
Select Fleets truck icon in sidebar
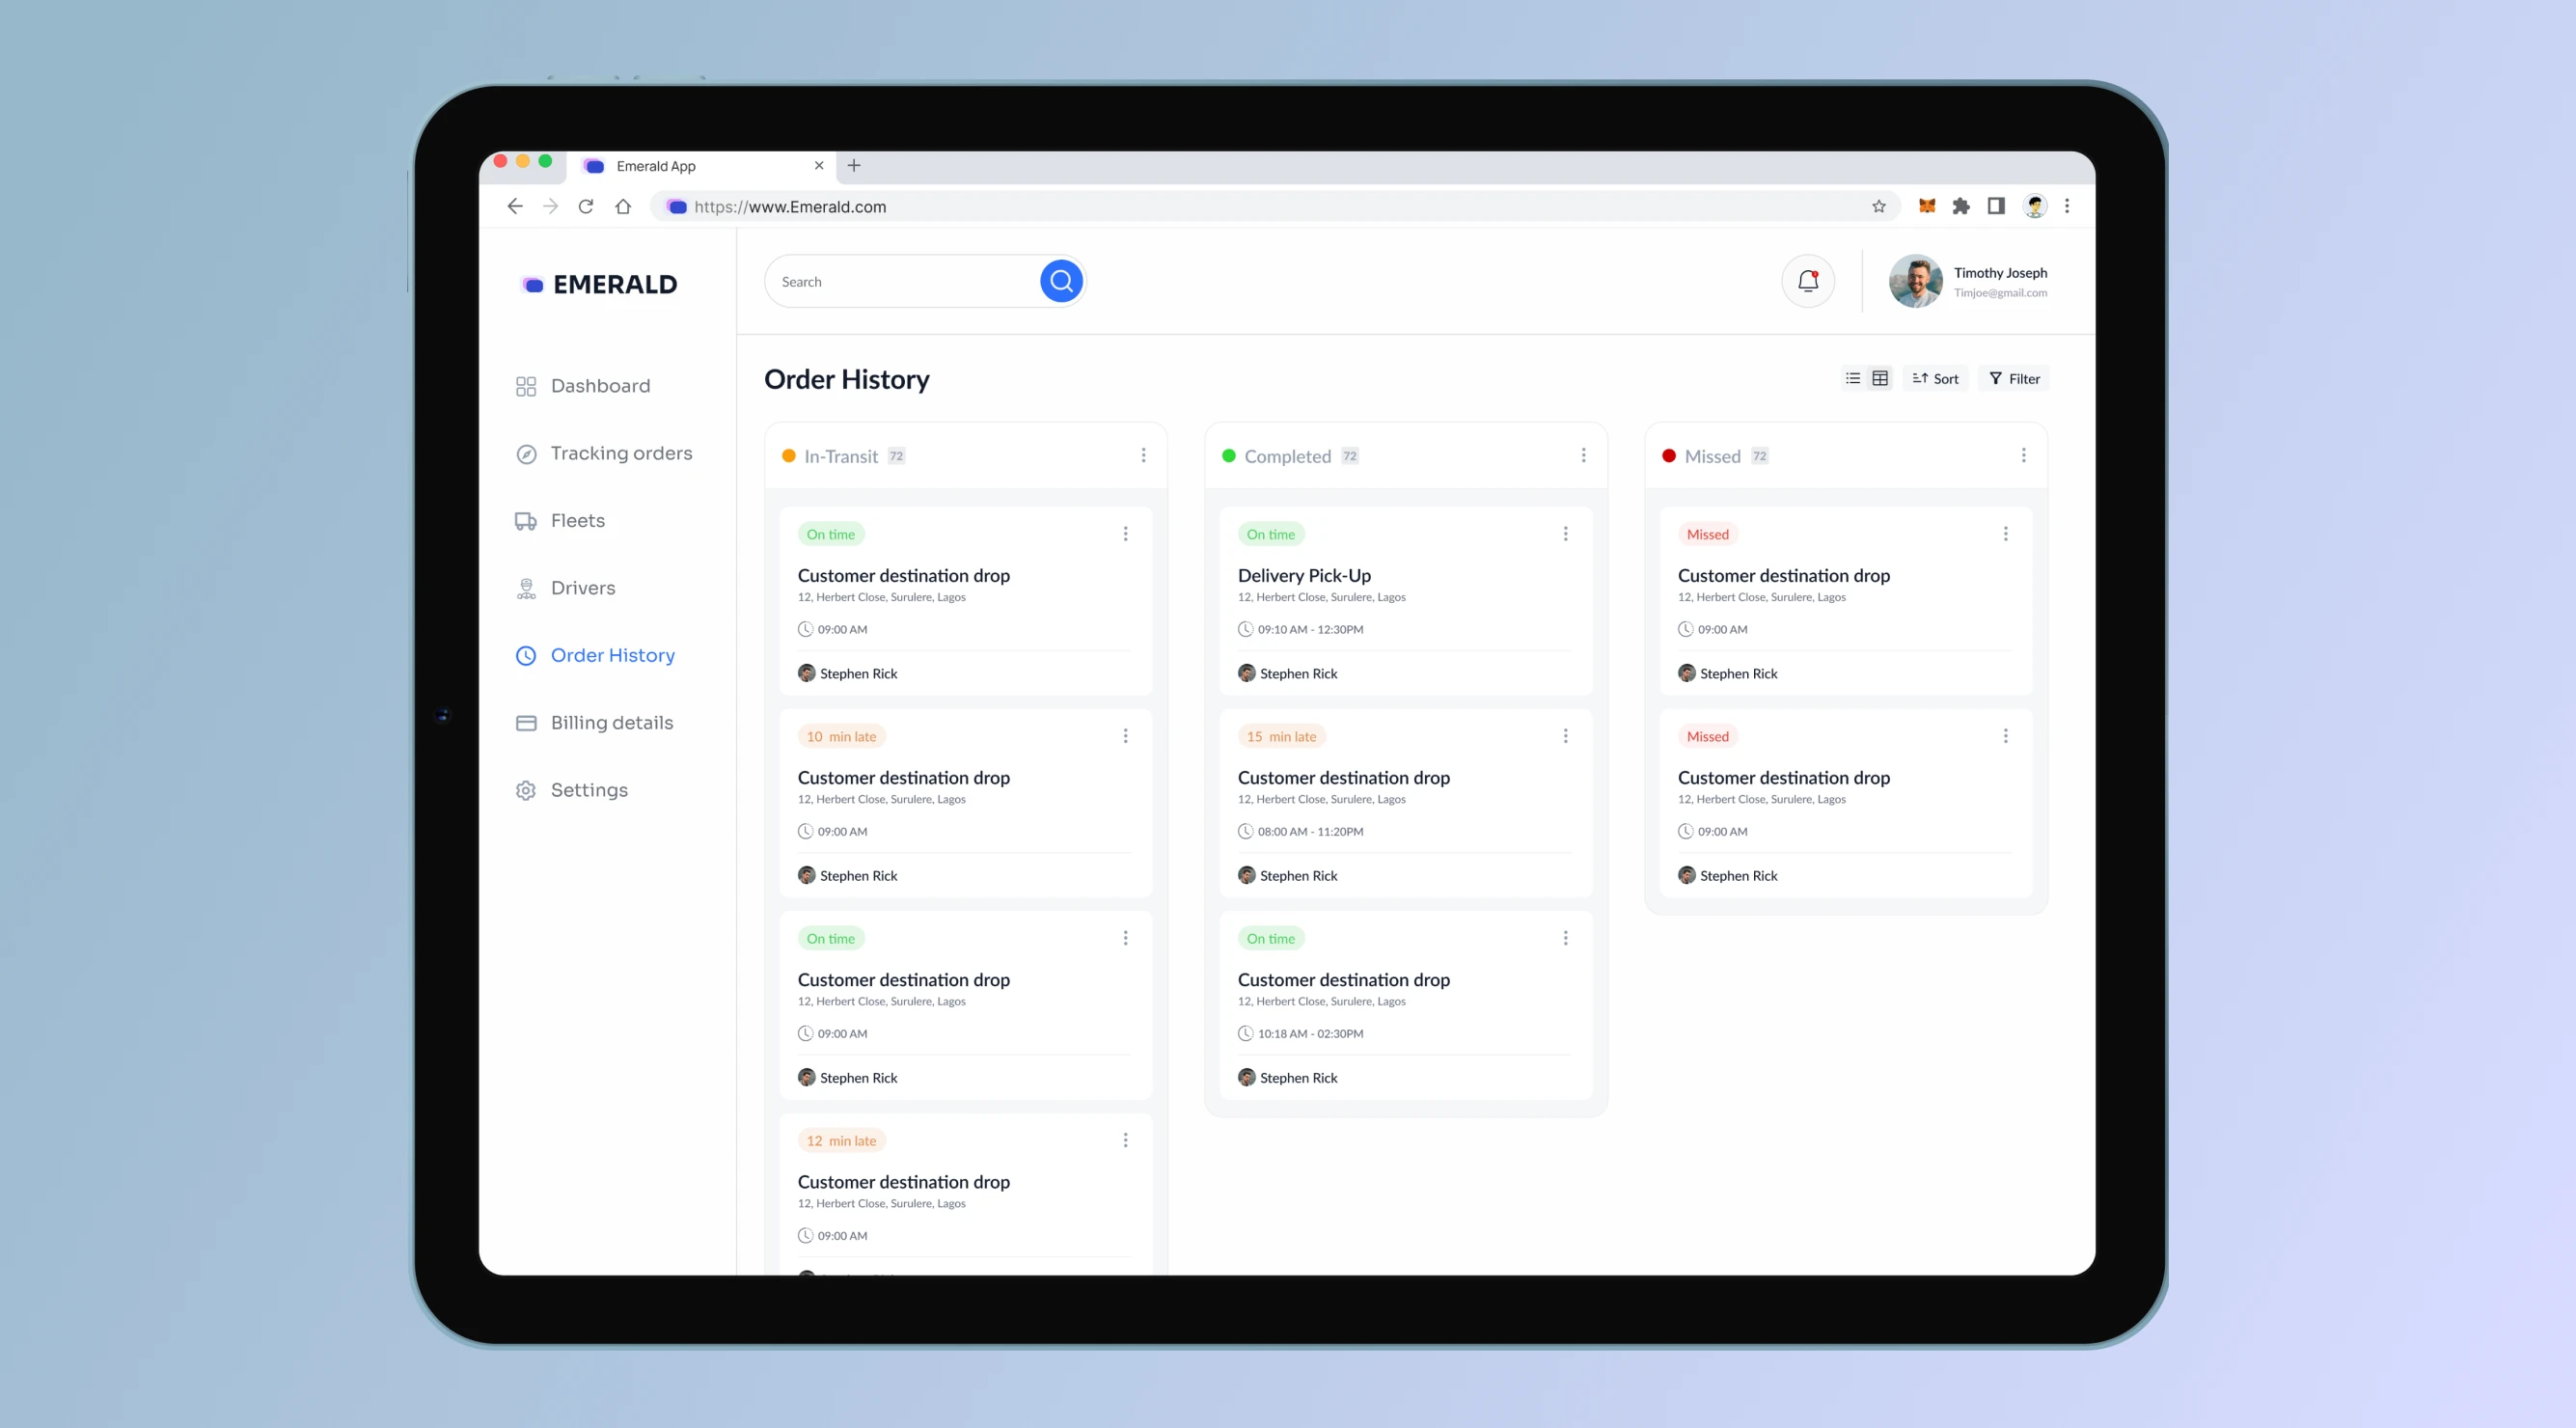pos(525,521)
